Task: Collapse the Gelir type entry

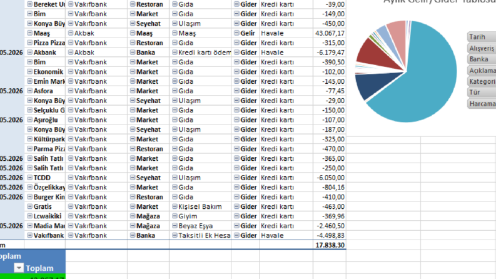Action: 236,33
